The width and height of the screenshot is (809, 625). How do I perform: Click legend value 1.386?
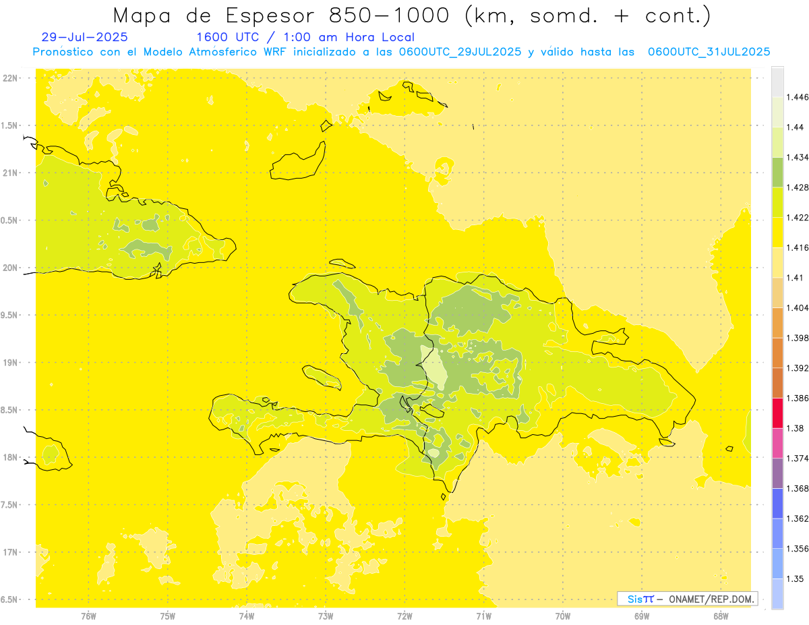coord(798,398)
